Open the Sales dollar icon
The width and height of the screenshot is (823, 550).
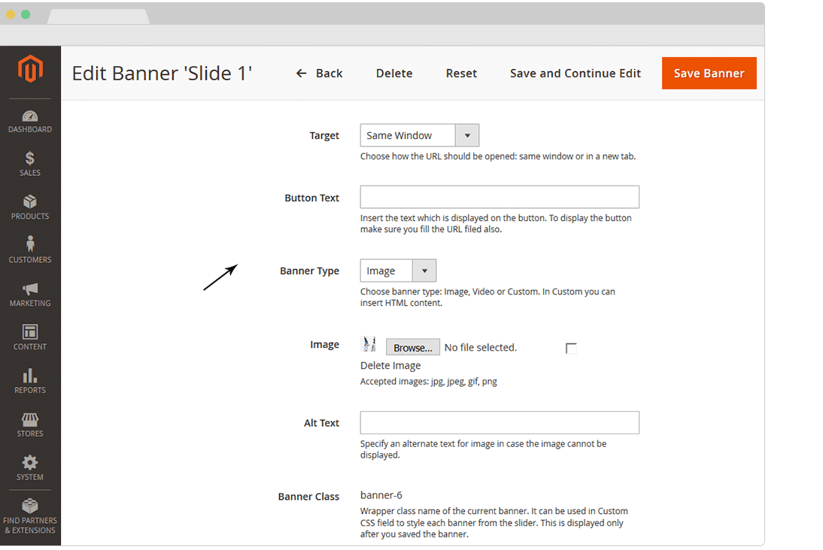tap(30, 159)
